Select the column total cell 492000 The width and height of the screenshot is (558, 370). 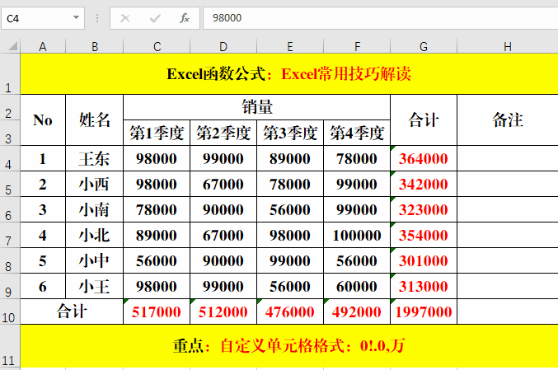357,311
